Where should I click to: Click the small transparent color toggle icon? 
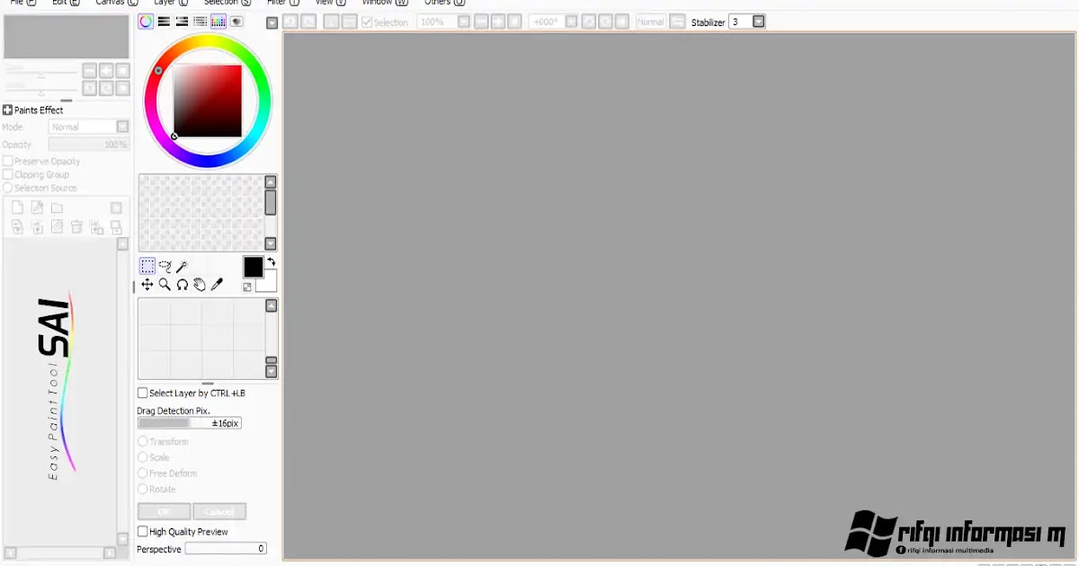pyautogui.click(x=247, y=287)
